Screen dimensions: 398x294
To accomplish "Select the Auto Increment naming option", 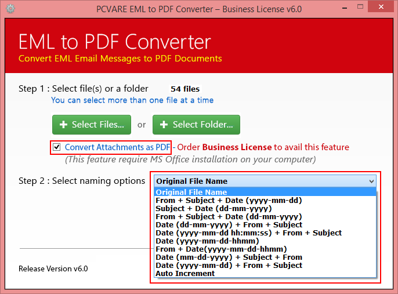I will coord(265,274).
